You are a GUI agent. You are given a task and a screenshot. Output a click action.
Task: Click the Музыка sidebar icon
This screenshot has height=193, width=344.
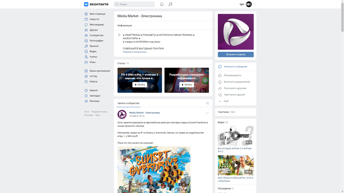point(86,46)
